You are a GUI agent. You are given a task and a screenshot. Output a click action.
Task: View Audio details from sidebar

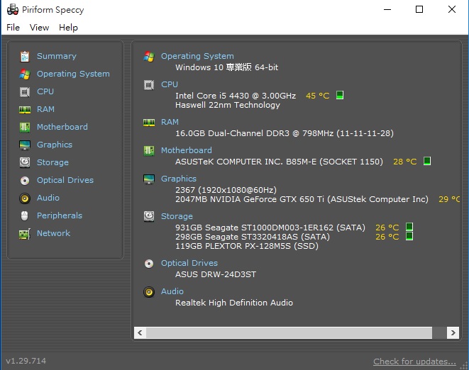click(x=48, y=198)
